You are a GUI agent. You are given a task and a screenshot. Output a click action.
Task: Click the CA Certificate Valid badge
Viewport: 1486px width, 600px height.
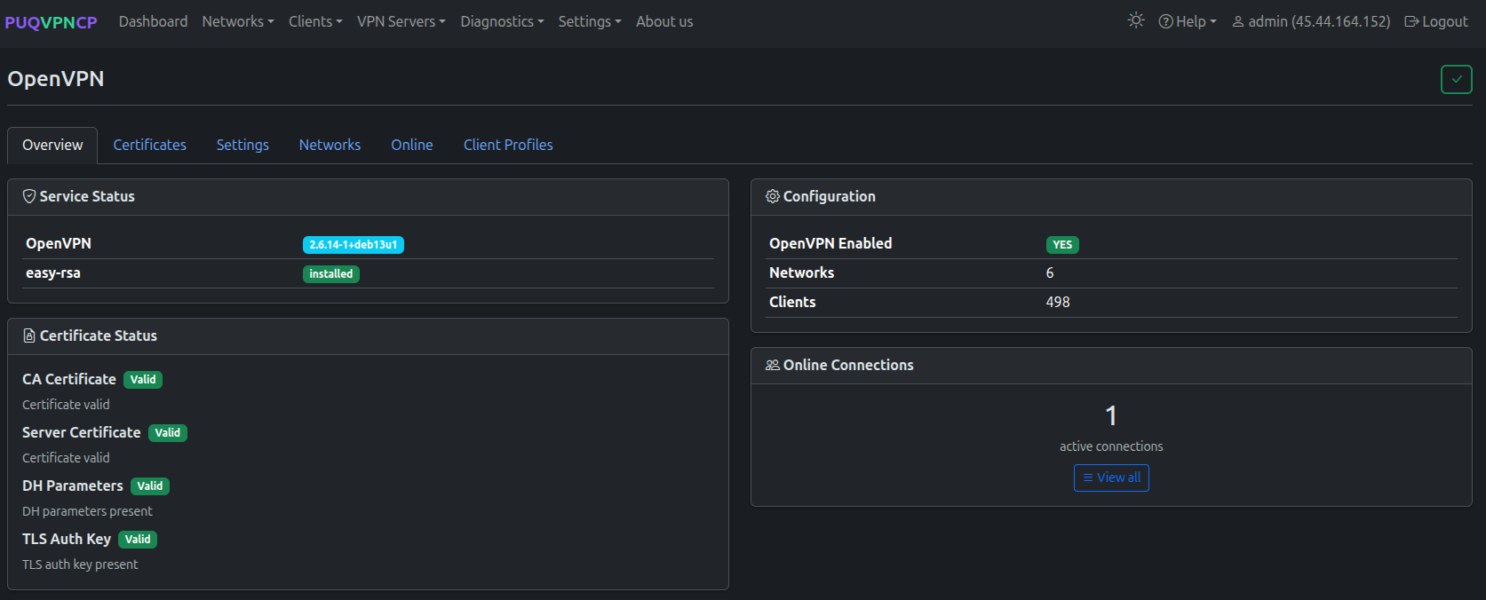click(143, 380)
